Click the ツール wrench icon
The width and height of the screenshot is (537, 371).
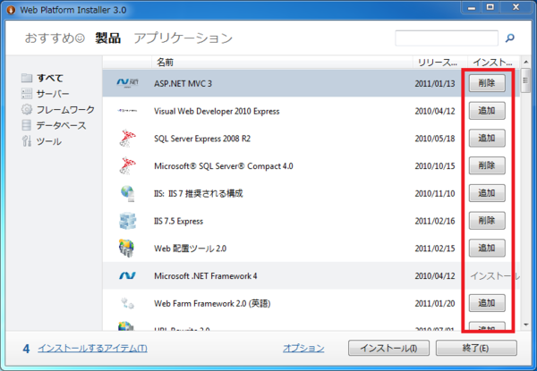pos(26,141)
